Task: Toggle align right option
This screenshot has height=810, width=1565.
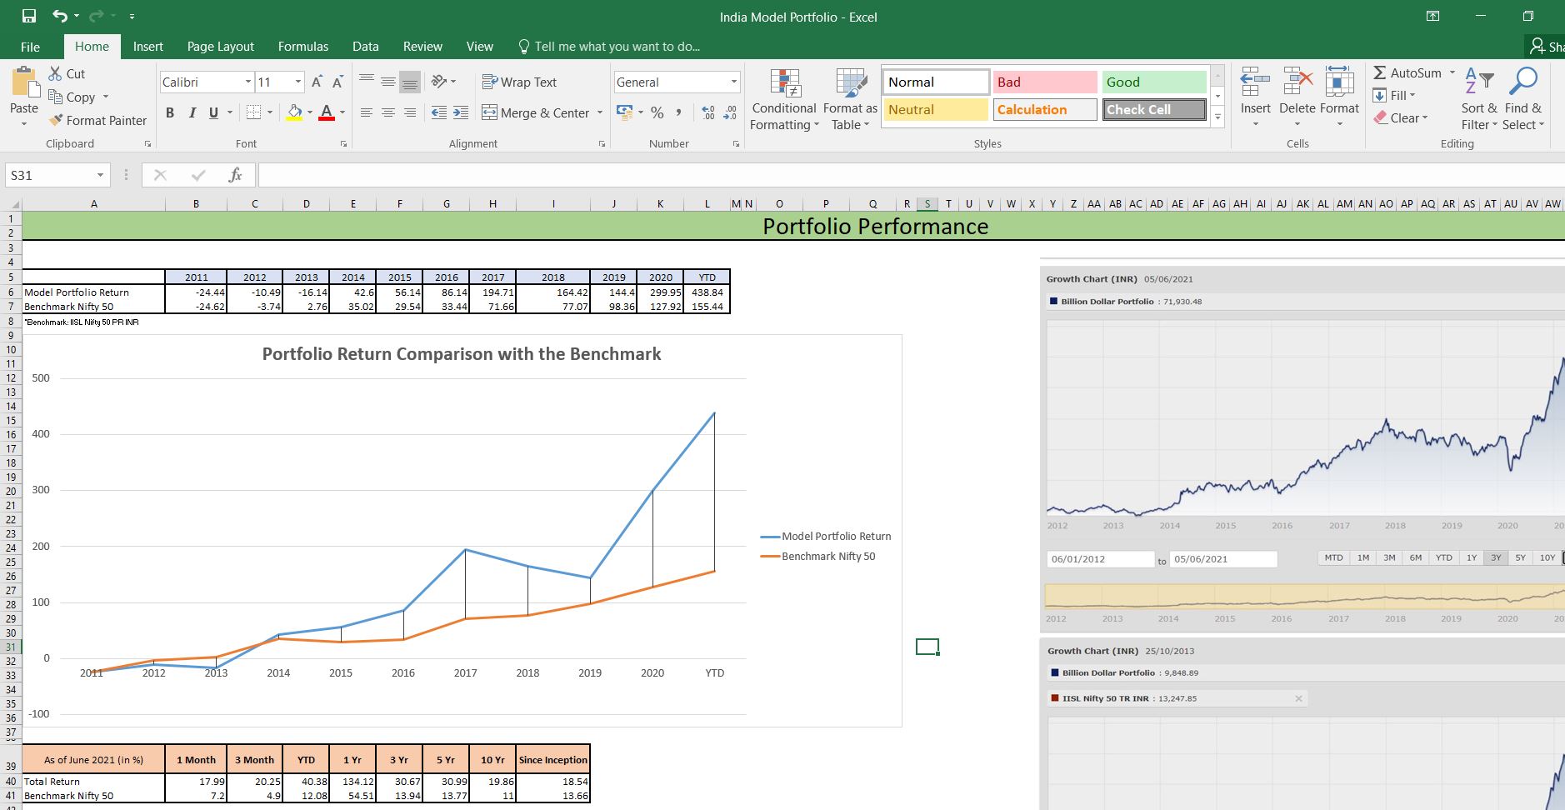Action: click(409, 112)
